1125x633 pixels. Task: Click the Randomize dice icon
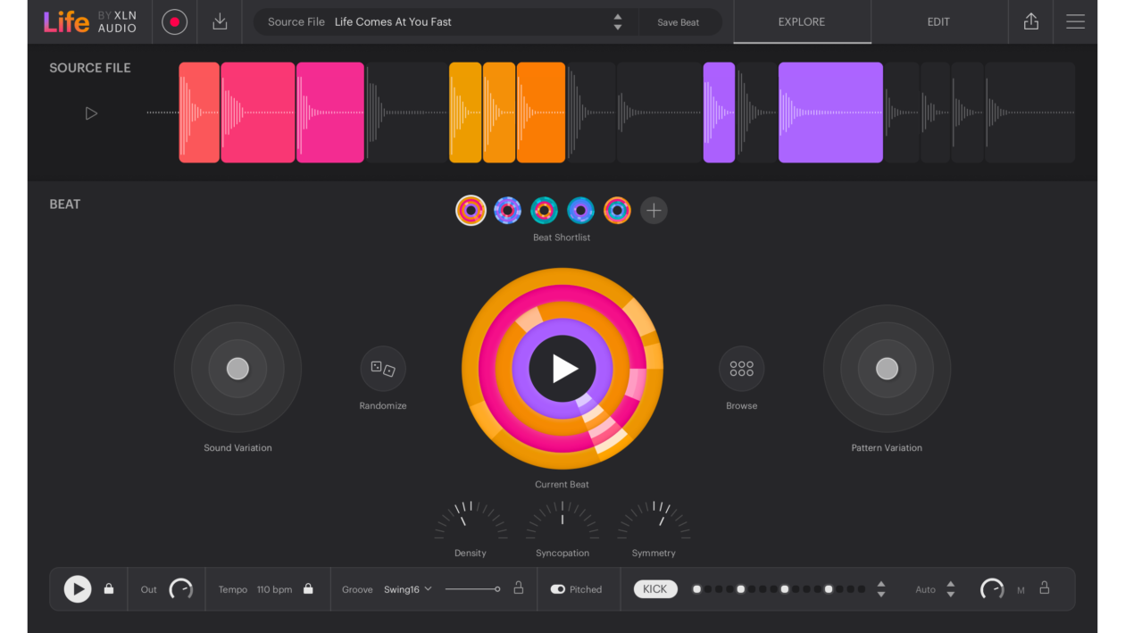pos(383,369)
